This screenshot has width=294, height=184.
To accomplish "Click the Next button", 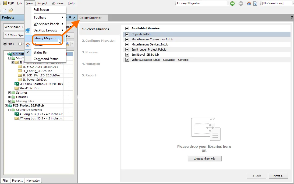I will 278,176.
